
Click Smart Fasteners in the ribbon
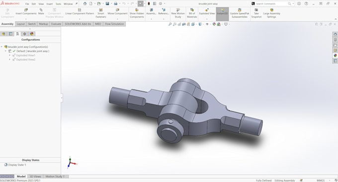pos(101,13)
